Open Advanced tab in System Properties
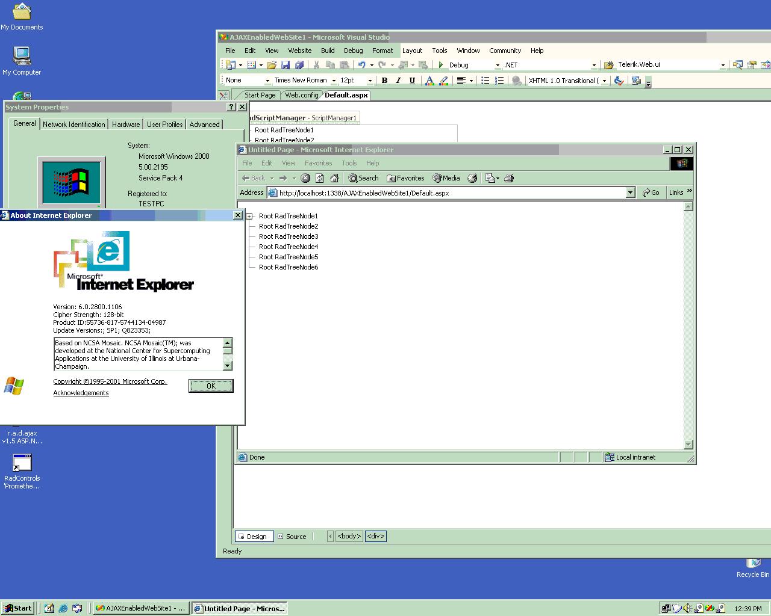The image size is (771, 616). pyautogui.click(x=204, y=125)
